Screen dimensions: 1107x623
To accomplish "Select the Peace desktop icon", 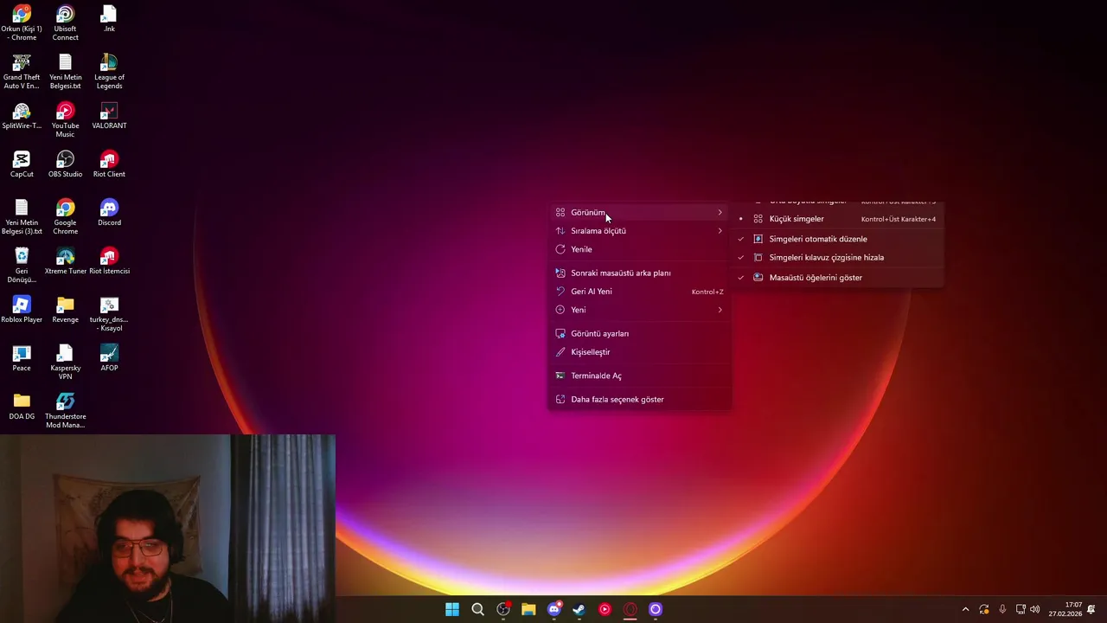I will point(22,358).
